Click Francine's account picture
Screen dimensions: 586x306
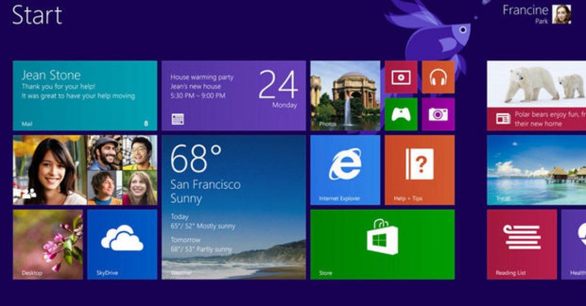click(562, 14)
